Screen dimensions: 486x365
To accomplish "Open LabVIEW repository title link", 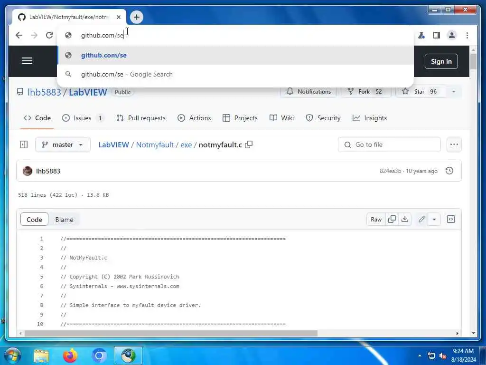I will (88, 92).
